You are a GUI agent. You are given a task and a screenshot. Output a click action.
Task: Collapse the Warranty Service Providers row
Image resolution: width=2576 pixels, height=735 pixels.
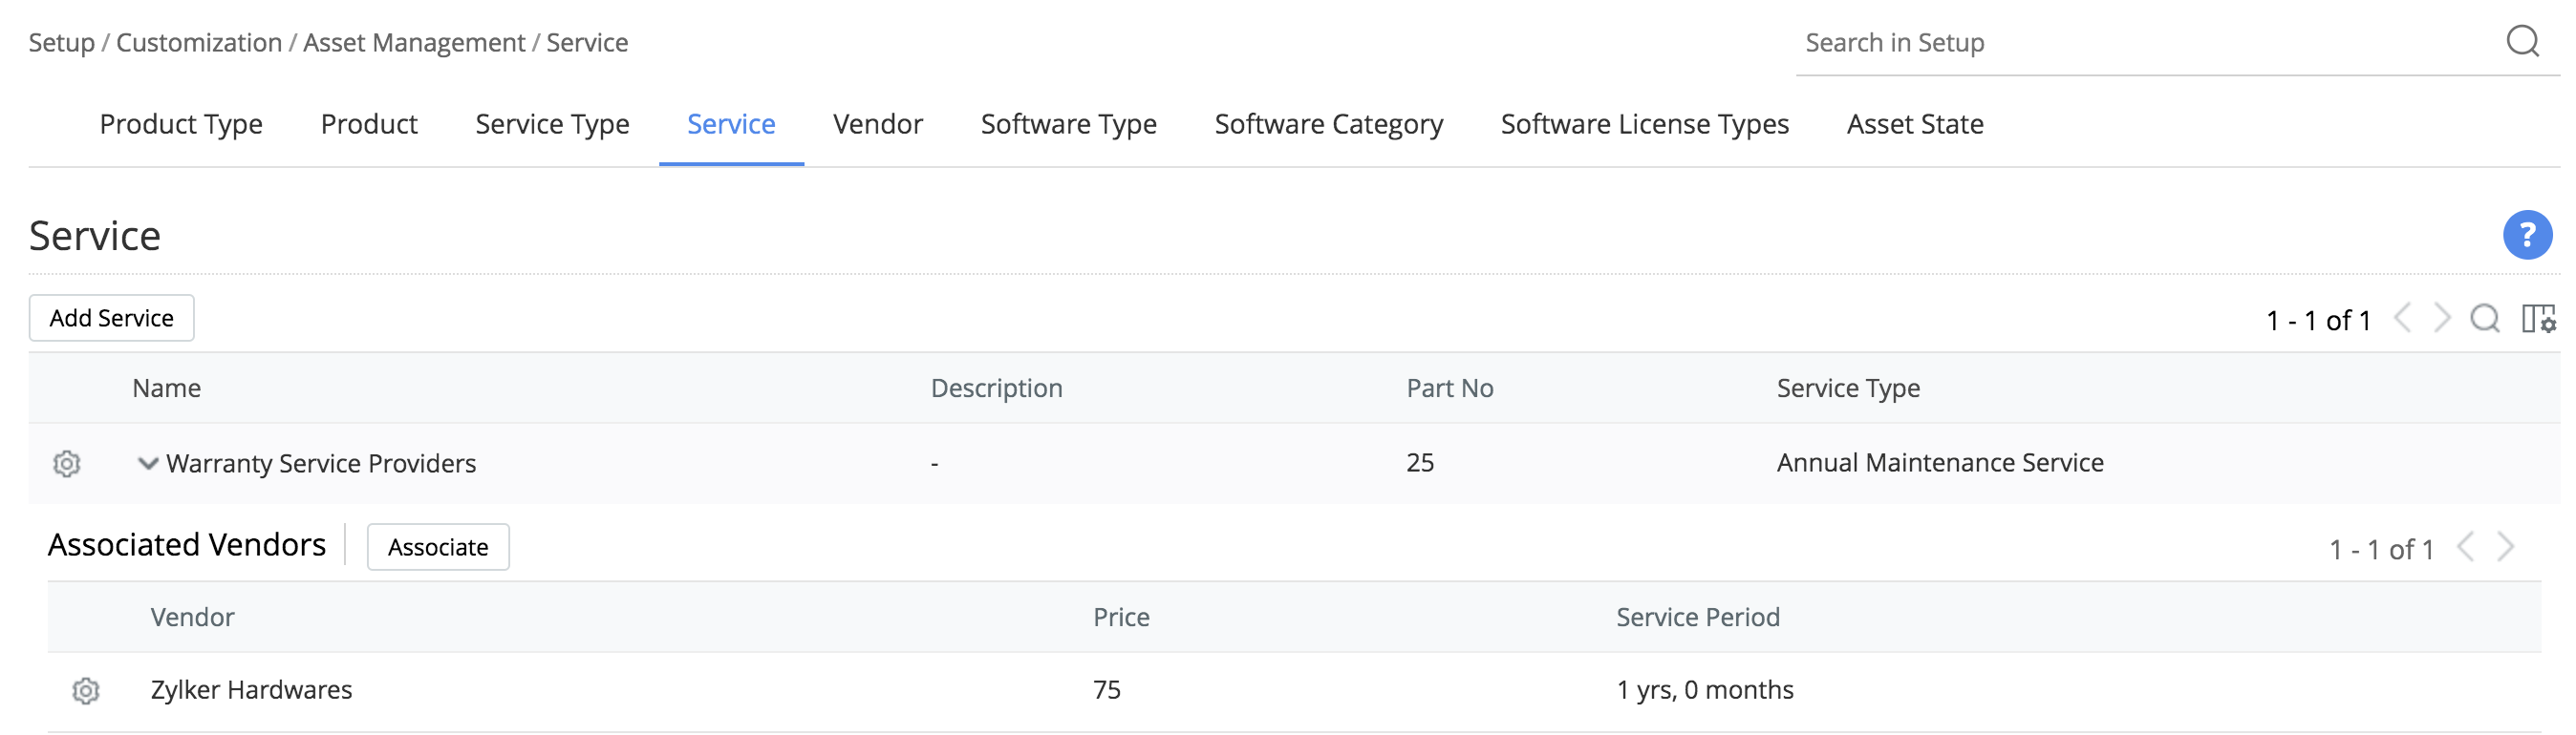pos(148,463)
